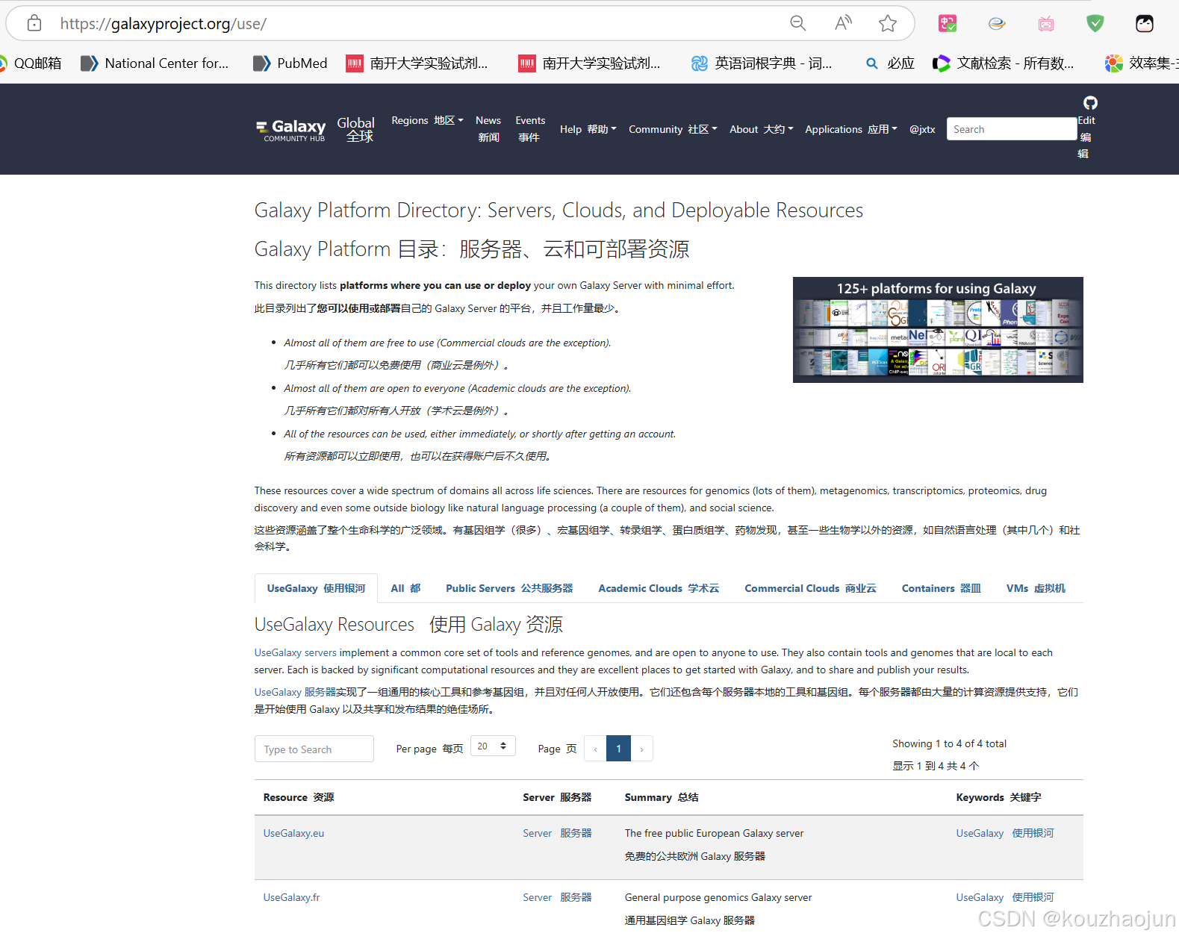The image size is (1179, 939).
Task: Switch to the Public Servers 公共服务器 tab
Action: [509, 588]
